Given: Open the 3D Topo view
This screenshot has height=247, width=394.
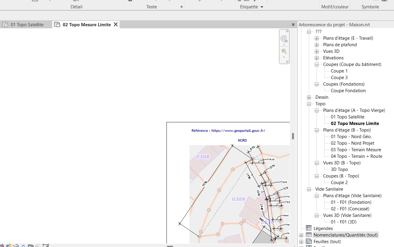Looking at the screenshot, I should click(339, 169).
